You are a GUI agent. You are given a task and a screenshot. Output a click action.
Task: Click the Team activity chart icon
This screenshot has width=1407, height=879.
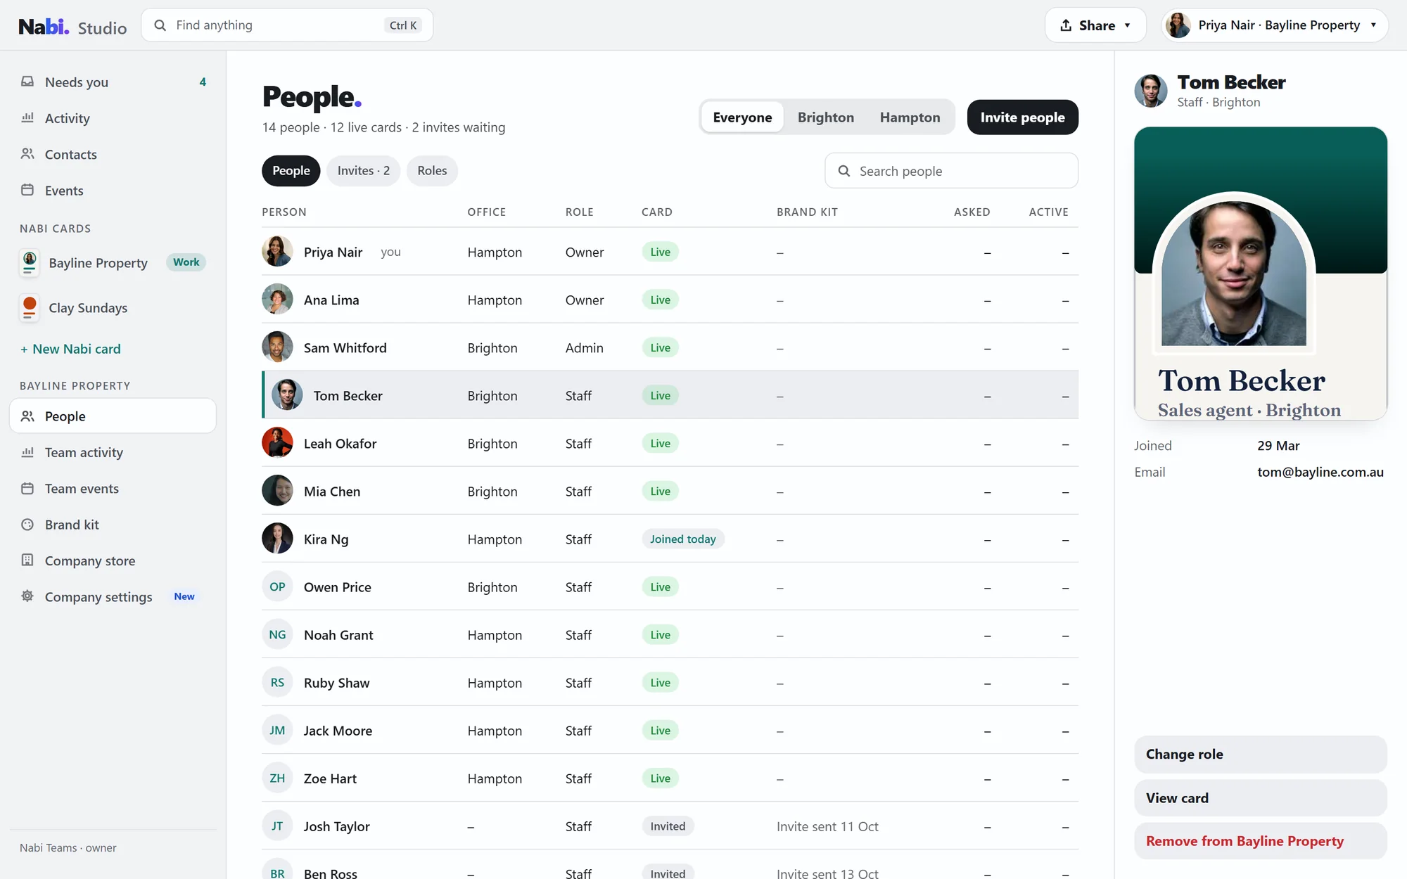point(27,452)
